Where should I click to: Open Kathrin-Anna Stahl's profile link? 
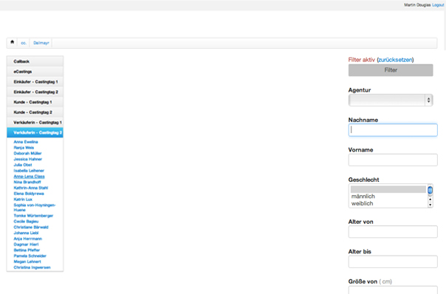click(x=31, y=188)
